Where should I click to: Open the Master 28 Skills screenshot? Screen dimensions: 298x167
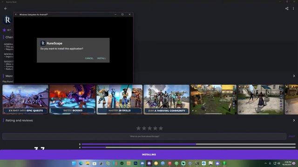point(119,99)
